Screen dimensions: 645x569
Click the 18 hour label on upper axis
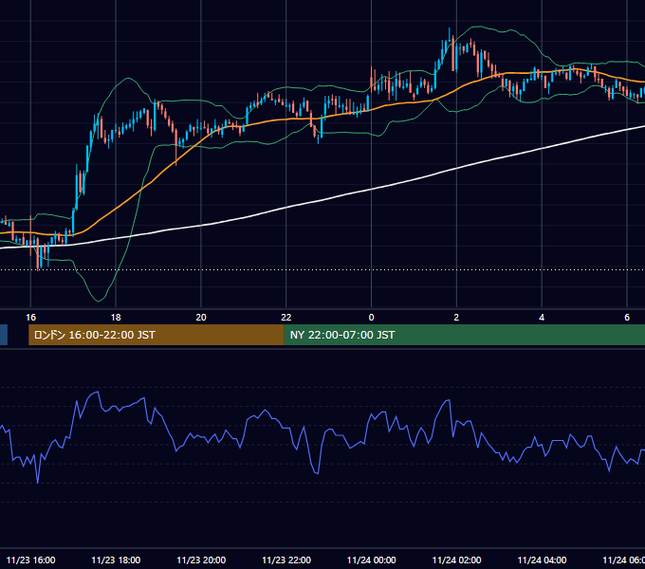point(116,318)
